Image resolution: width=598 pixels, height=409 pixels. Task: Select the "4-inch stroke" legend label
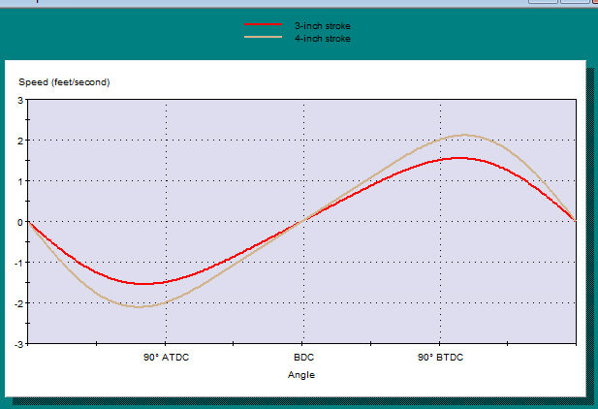pyautogui.click(x=322, y=38)
